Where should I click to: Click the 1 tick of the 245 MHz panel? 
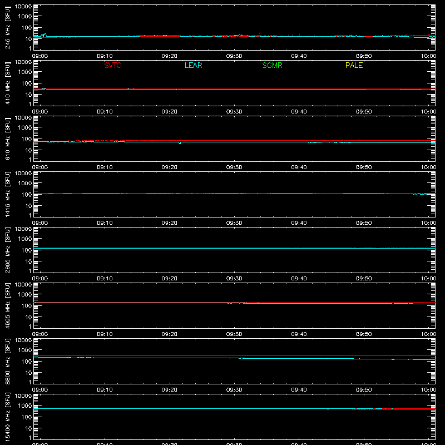(x=30, y=48)
